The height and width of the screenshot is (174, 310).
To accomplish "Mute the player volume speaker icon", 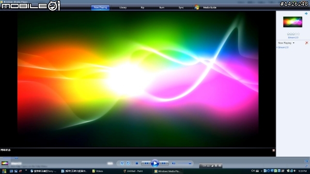I will [173, 163].
